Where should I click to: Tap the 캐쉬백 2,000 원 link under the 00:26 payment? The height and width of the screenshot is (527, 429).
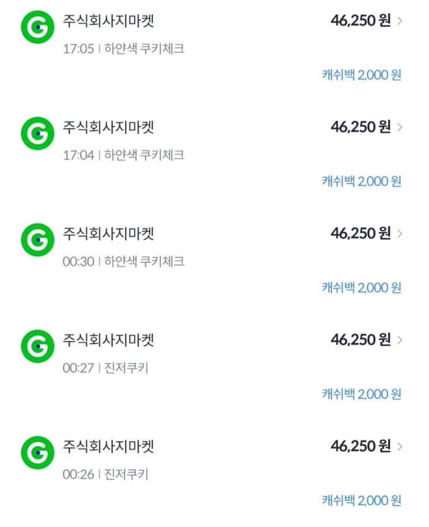pyautogui.click(x=361, y=500)
